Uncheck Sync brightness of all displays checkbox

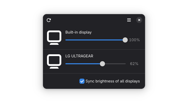pos(82,81)
